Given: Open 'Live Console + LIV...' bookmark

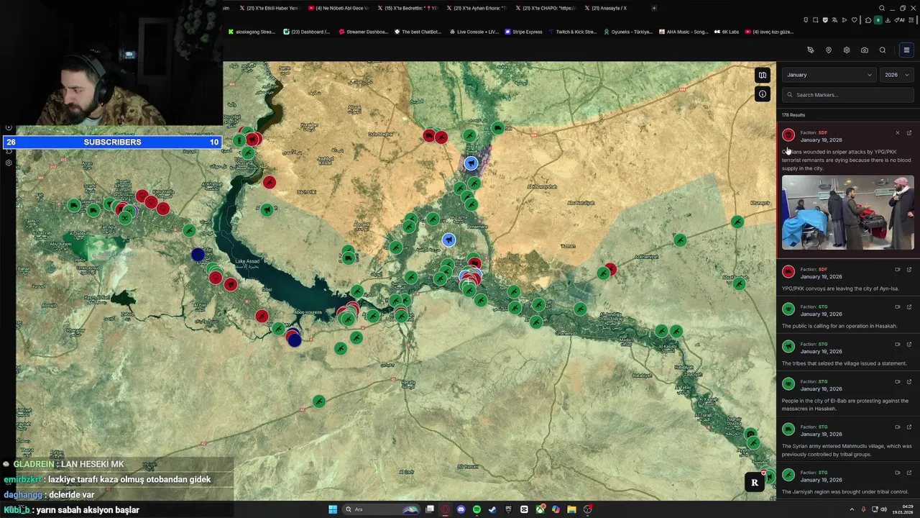Looking at the screenshot, I should (474, 32).
